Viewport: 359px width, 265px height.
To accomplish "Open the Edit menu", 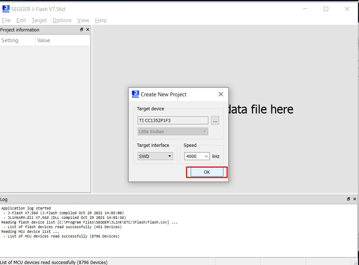I will click(x=21, y=20).
